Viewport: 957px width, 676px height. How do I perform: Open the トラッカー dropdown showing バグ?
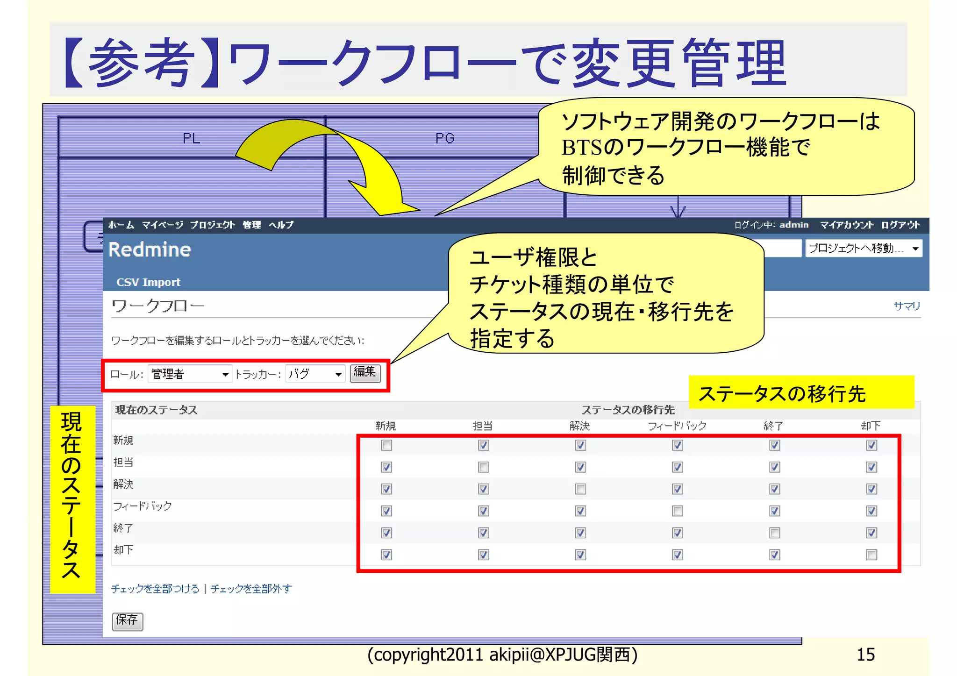[315, 374]
